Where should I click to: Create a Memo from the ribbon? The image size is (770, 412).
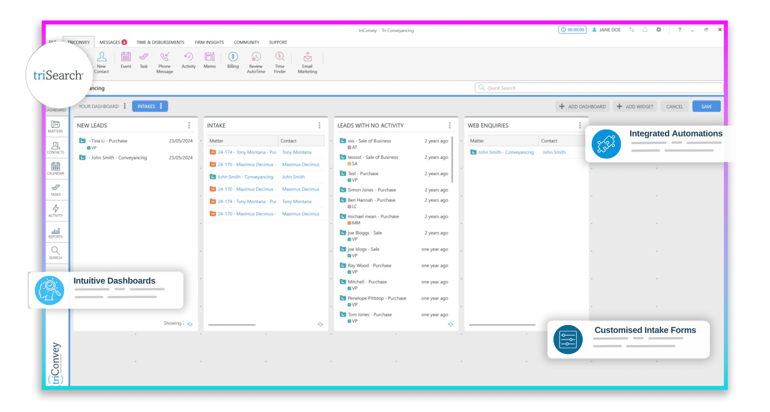coord(209,60)
